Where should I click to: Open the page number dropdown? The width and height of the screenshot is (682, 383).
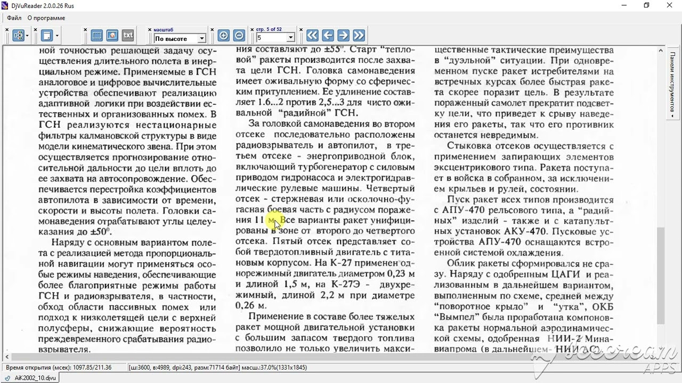(x=290, y=38)
